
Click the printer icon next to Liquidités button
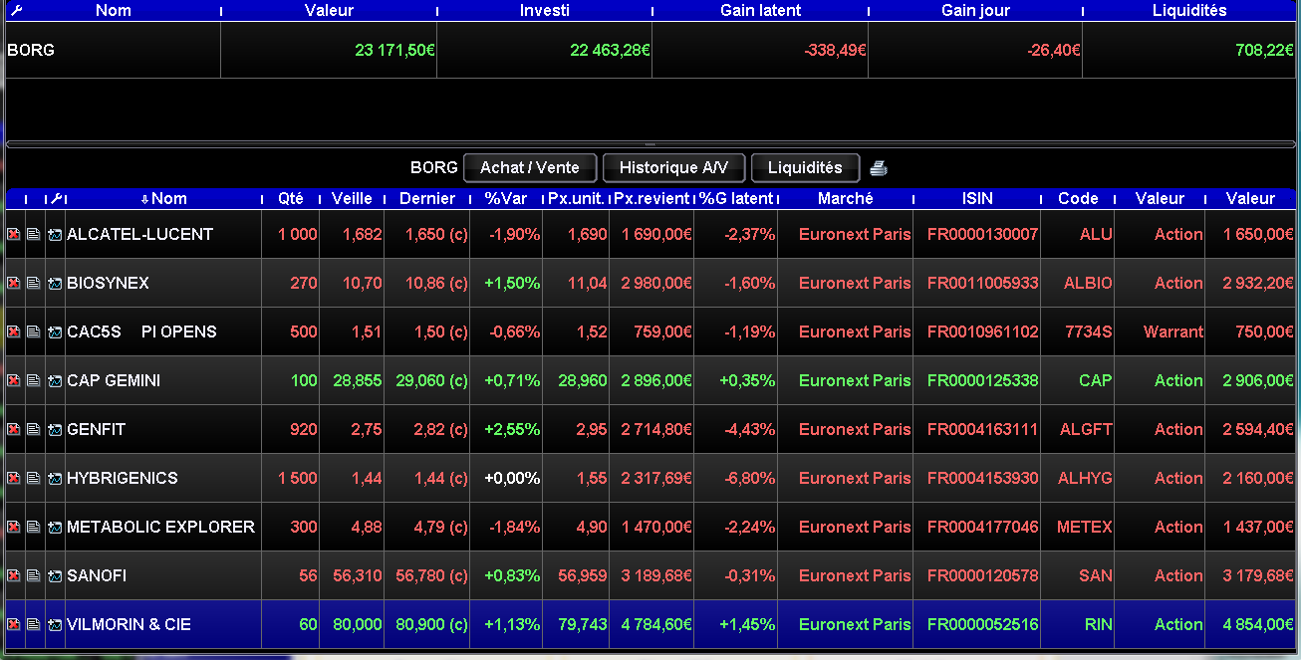pyautogui.click(x=878, y=168)
